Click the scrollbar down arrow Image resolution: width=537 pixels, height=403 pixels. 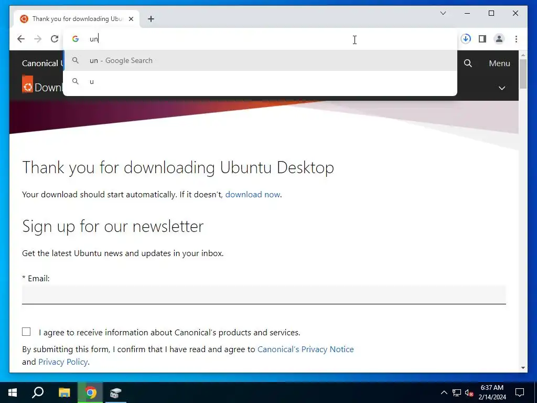(x=523, y=368)
